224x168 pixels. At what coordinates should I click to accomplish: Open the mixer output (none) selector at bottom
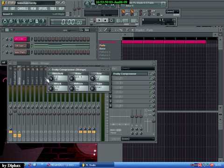click(x=138, y=139)
